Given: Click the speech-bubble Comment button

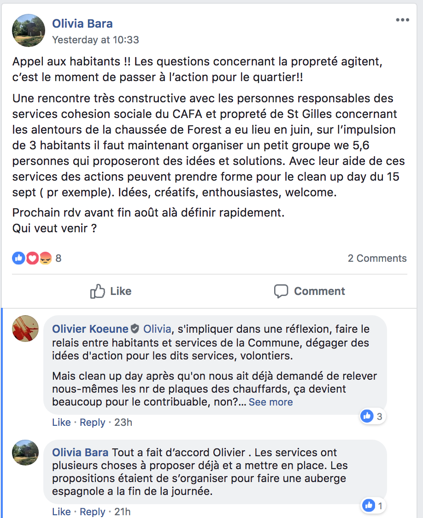Looking at the screenshot, I should pyautogui.click(x=309, y=291).
